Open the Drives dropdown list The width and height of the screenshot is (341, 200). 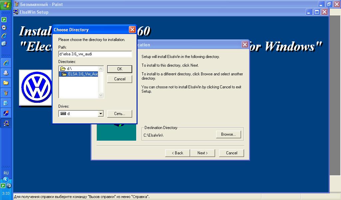point(101,114)
